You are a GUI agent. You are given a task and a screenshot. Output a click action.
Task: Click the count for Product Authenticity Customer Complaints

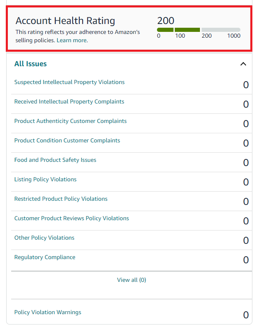246,124
